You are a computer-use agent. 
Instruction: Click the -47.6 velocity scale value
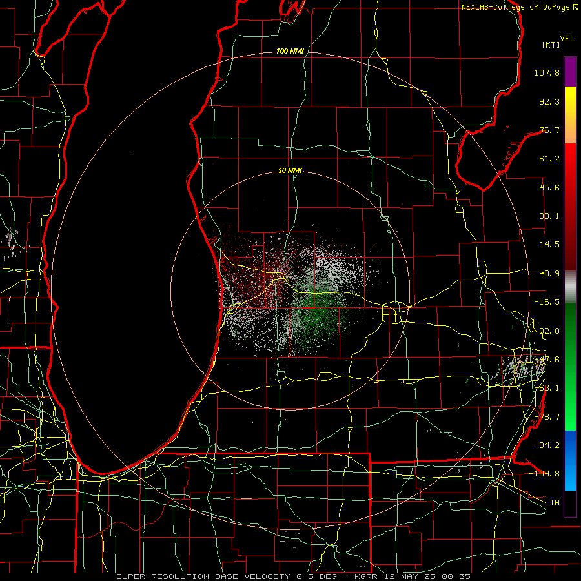pos(547,360)
